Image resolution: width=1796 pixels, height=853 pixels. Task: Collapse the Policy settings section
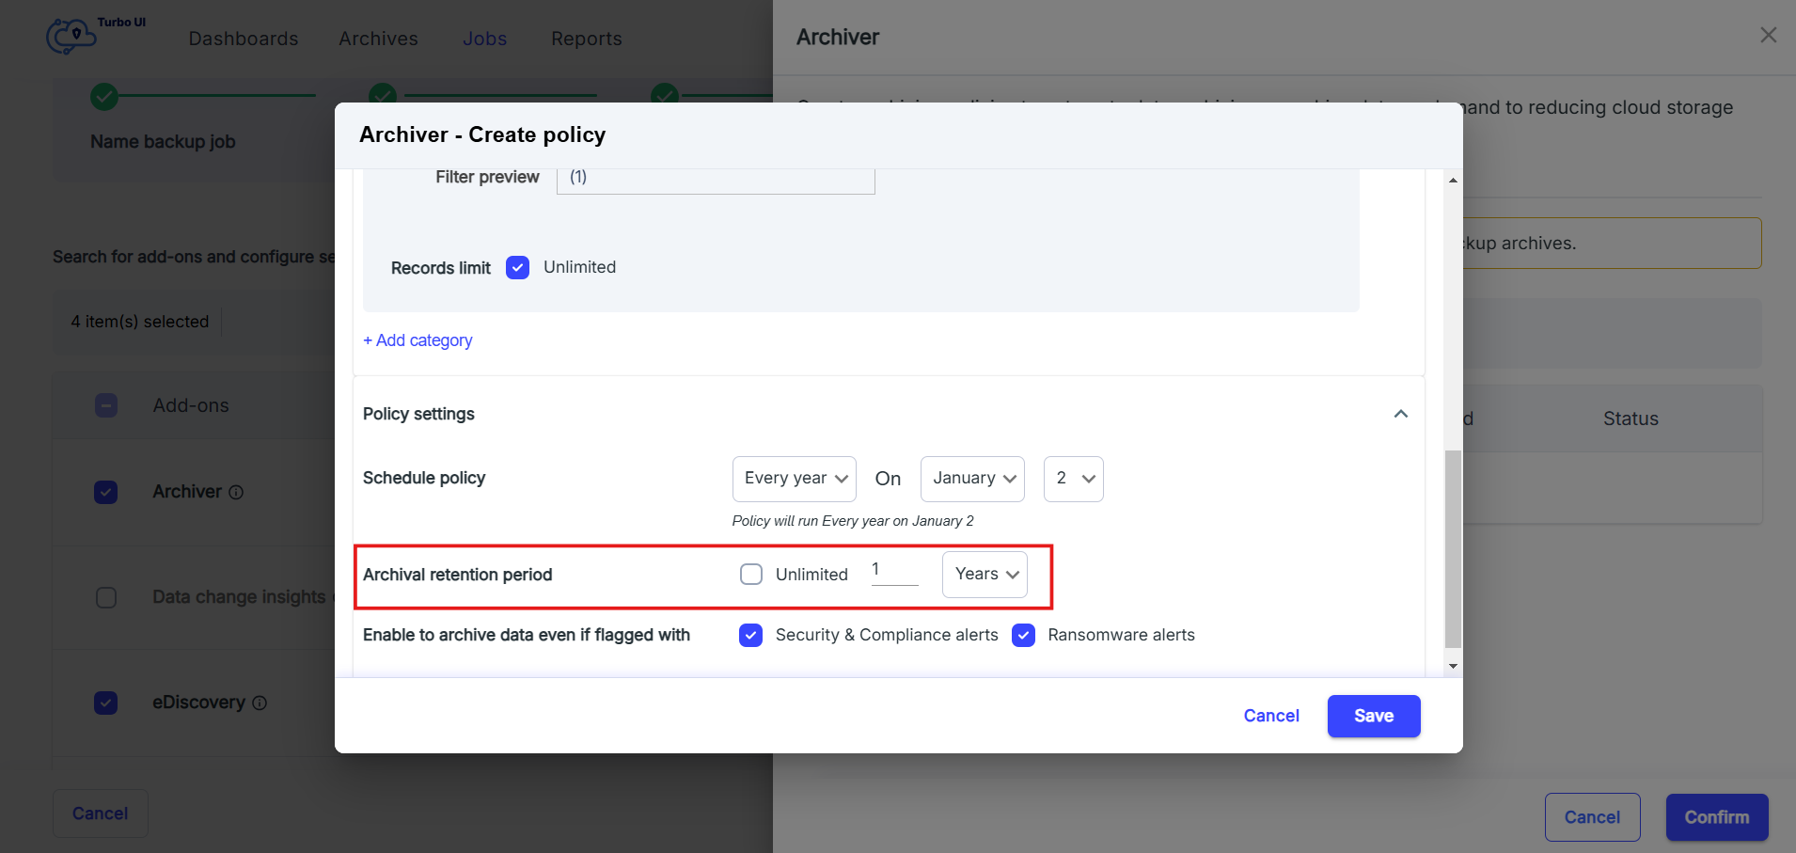[x=1400, y=414]
